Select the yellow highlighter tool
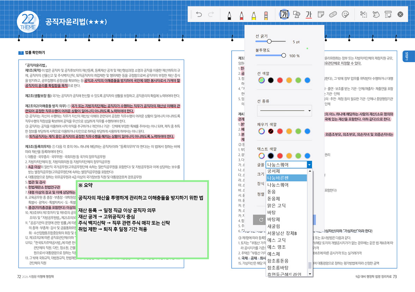The height and width of the screenshot is (292, 415). [x=254, y=15]
